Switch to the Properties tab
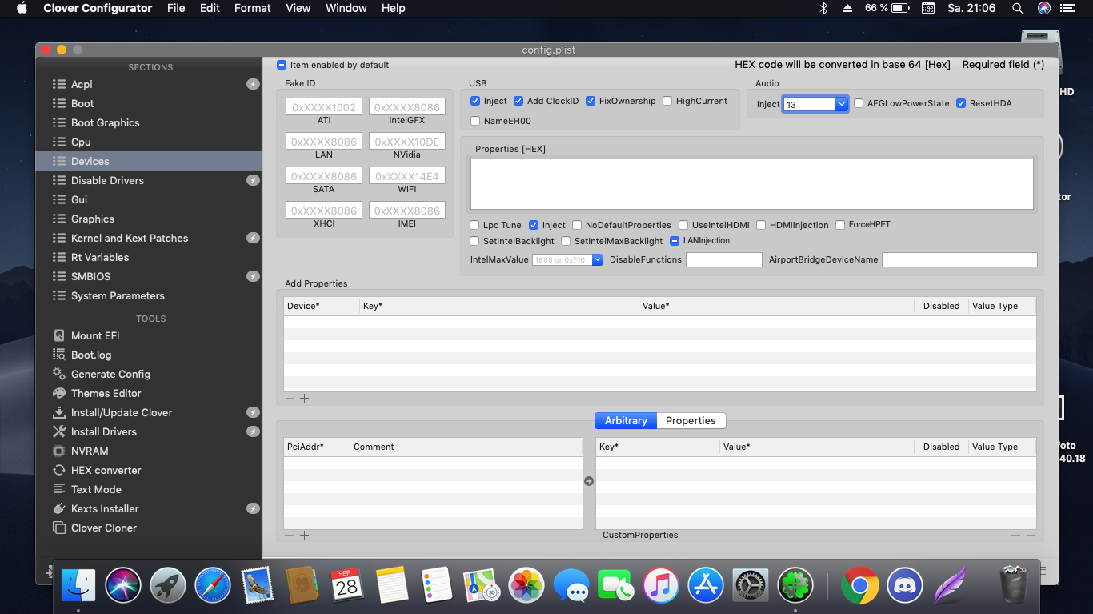Image resolution: width=1093 pixels, height=614 pixels. 691,420
